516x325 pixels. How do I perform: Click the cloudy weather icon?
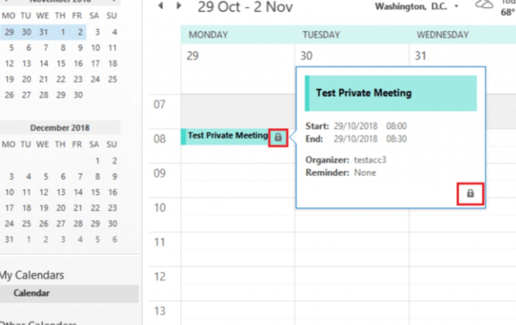tap(484, 5)
